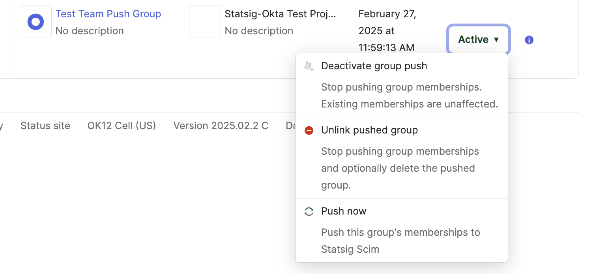Visit the Status site footer link
This screenshot has width=595, height=274.
pos(45,126)
